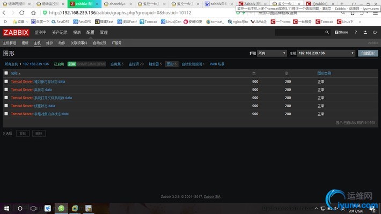This screenshot has width=381, height=214.
Task: Open the 报表 menu
Action: click(77, 32)
